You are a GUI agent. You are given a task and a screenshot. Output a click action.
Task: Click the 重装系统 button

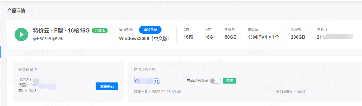pyautogui.click(x=150, y=30)
